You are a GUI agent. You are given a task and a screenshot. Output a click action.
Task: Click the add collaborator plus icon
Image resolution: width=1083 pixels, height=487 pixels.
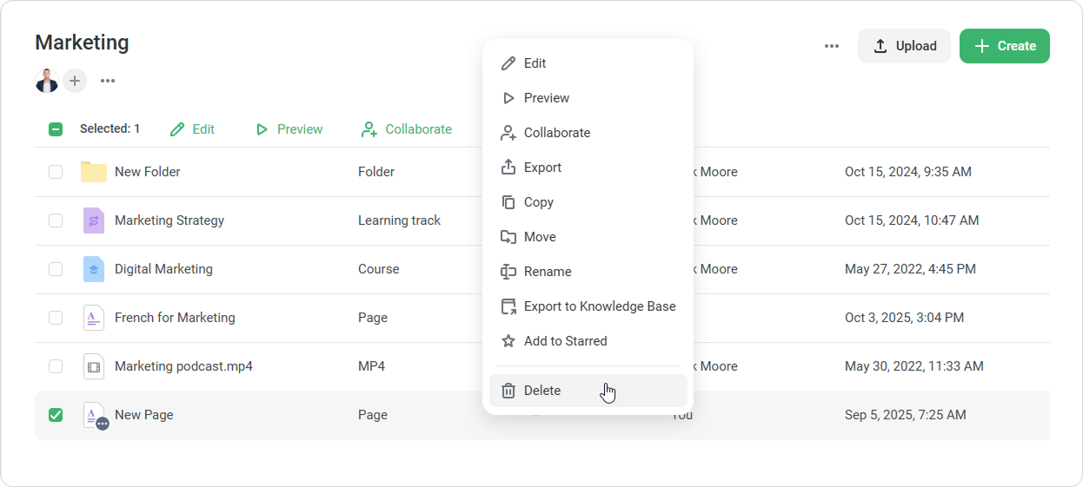tap(75, 81)
